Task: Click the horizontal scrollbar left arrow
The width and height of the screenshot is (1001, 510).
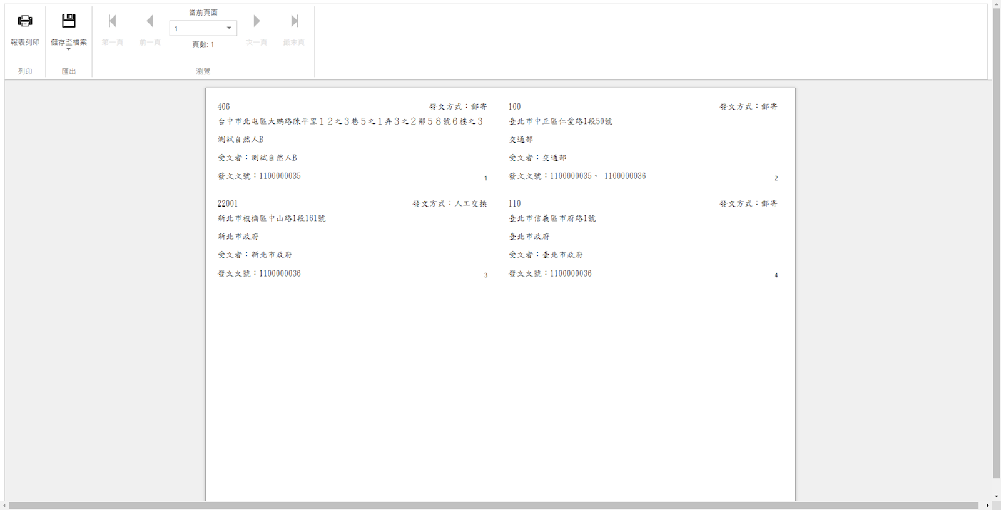Action: [4, 506]
